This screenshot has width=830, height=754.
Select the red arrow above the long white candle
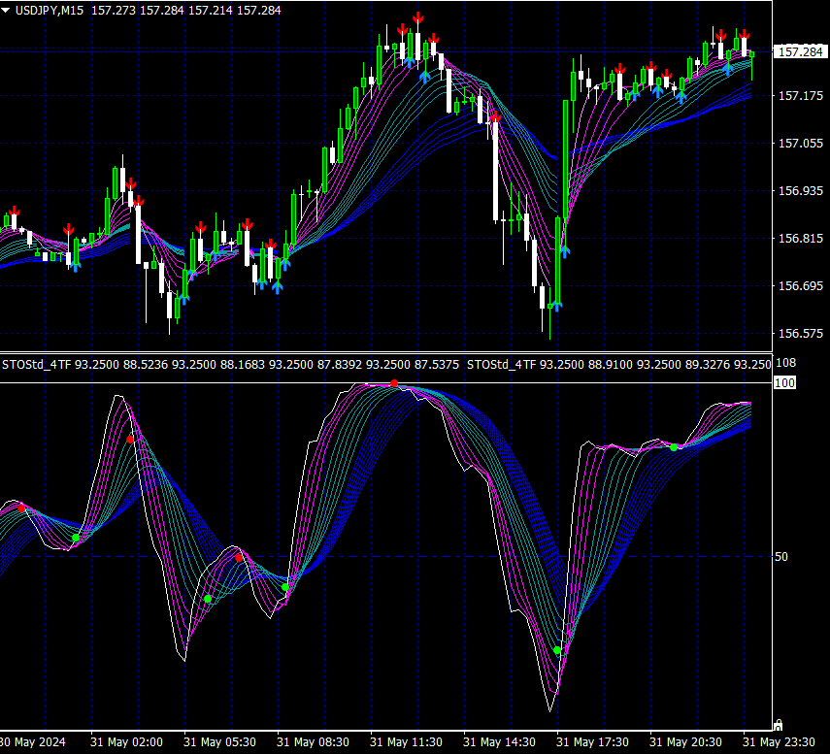pyautogui.click(x=495, y=117)
